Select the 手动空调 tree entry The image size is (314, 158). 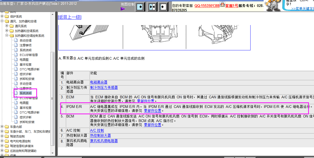(x=25, y=84)
